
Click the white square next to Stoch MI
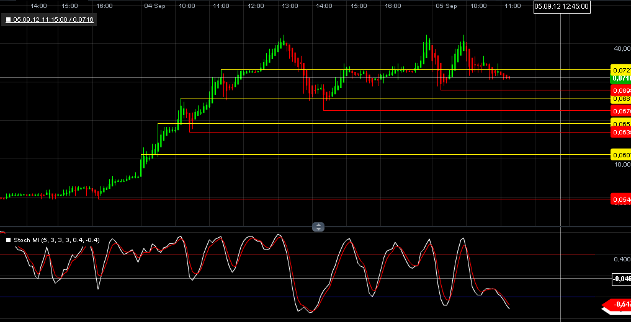9,240
